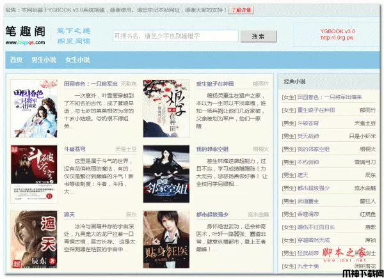Open sidebar entry 重生娘子在种田
This screenshot has width=384, height=278.
(316, 110)
